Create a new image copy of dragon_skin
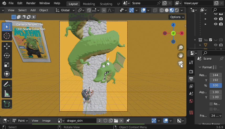 point(111,121)
